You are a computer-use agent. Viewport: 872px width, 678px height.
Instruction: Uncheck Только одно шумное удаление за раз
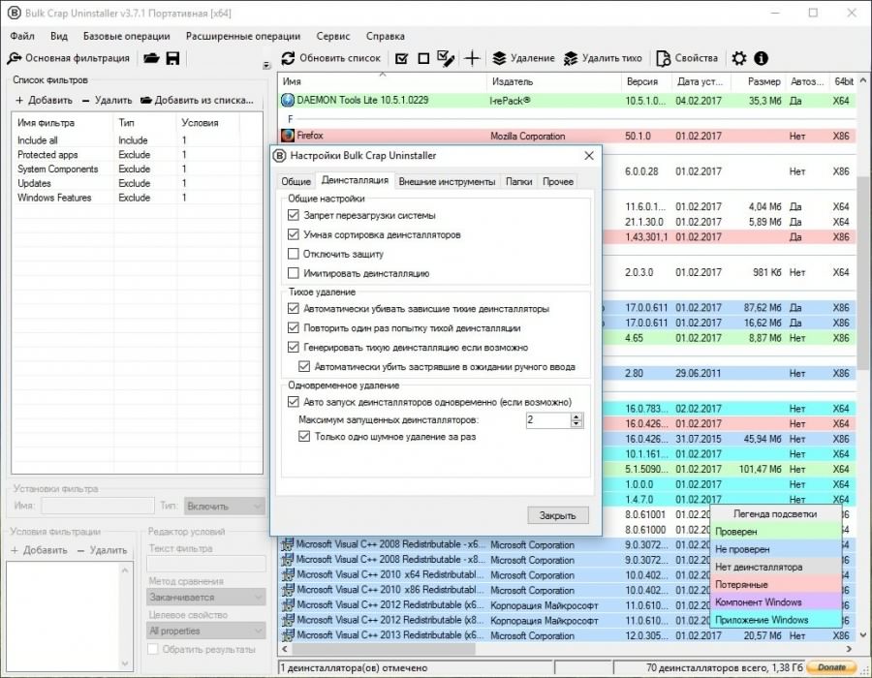click(305, 437)
